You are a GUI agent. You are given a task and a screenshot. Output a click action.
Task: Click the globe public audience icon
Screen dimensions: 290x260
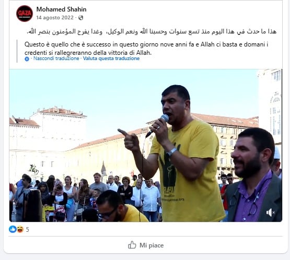(x=80, y=18)
